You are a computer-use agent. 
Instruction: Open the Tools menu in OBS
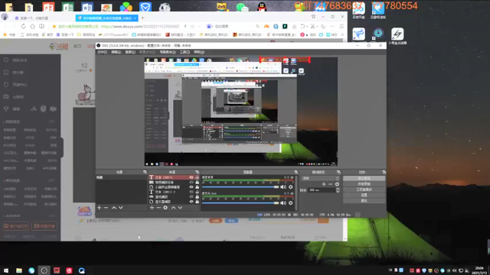[185, 52]
